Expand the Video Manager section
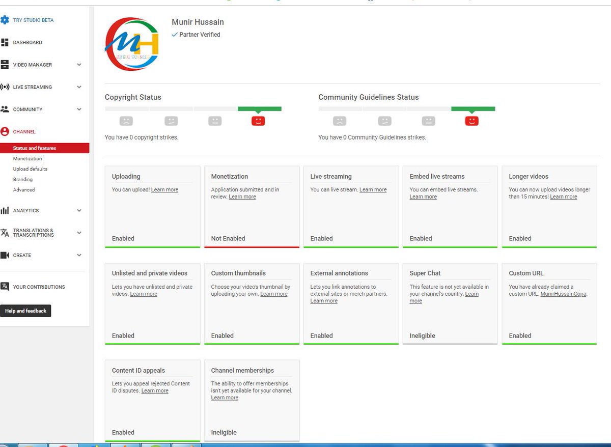Image resolution: width=611 pixels, height=447 pixels. tap(79, 65)
